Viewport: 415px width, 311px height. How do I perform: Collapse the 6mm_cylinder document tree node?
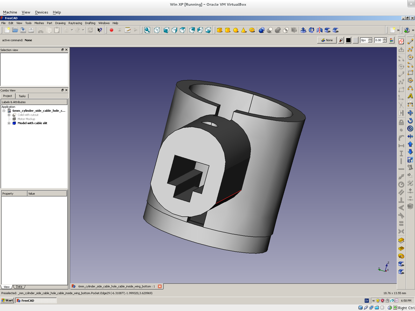(4, 111)
